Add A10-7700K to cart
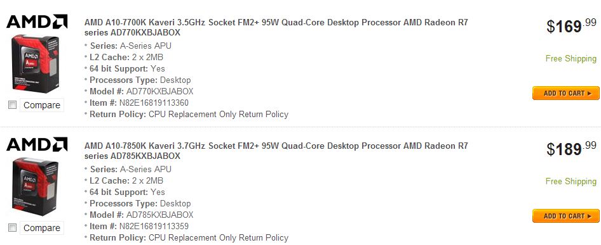This screenshot has width=601, height=245. (565, 93)
